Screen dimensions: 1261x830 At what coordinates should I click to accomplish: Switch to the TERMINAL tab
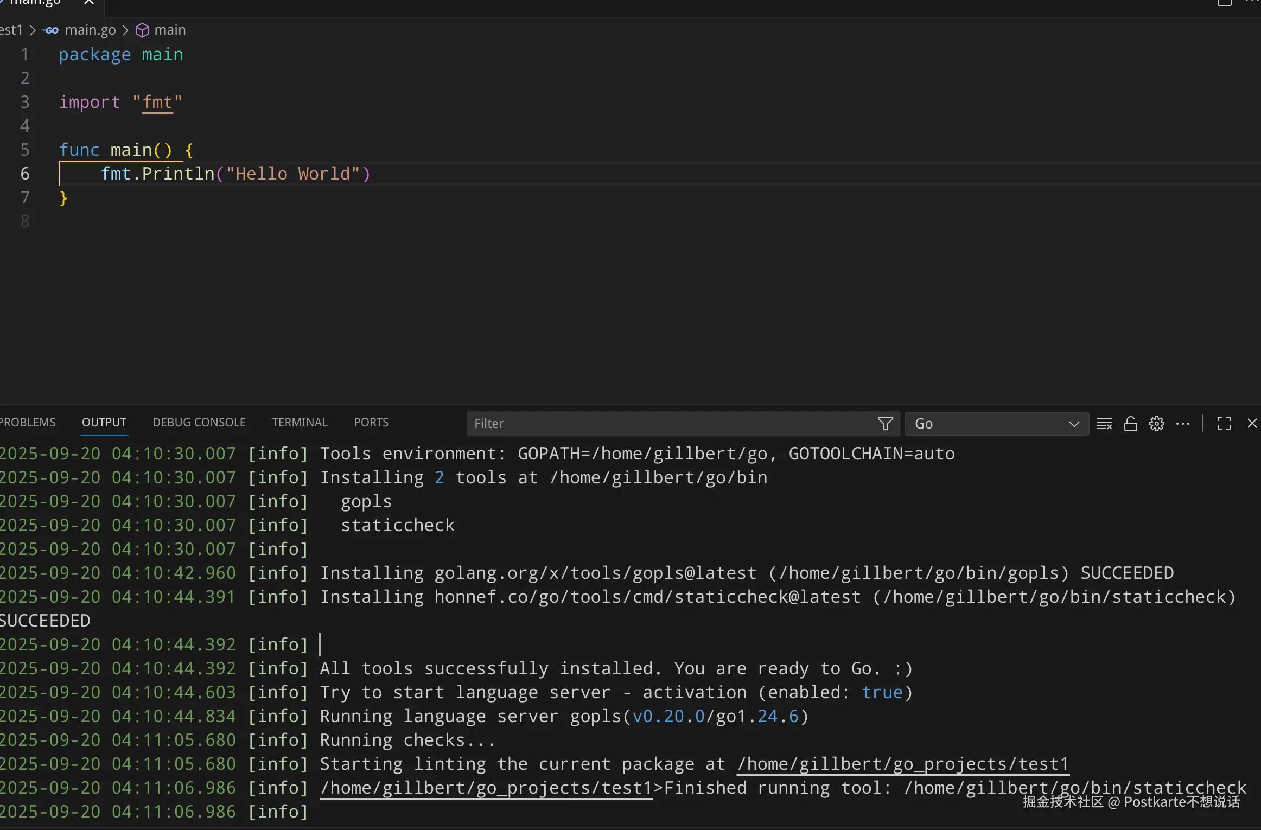pos(300,422)
